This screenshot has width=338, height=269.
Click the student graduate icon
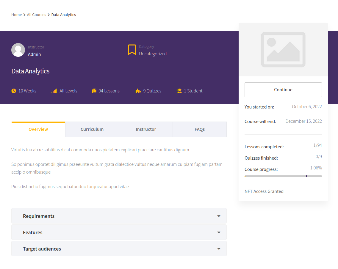click(179, 91)
